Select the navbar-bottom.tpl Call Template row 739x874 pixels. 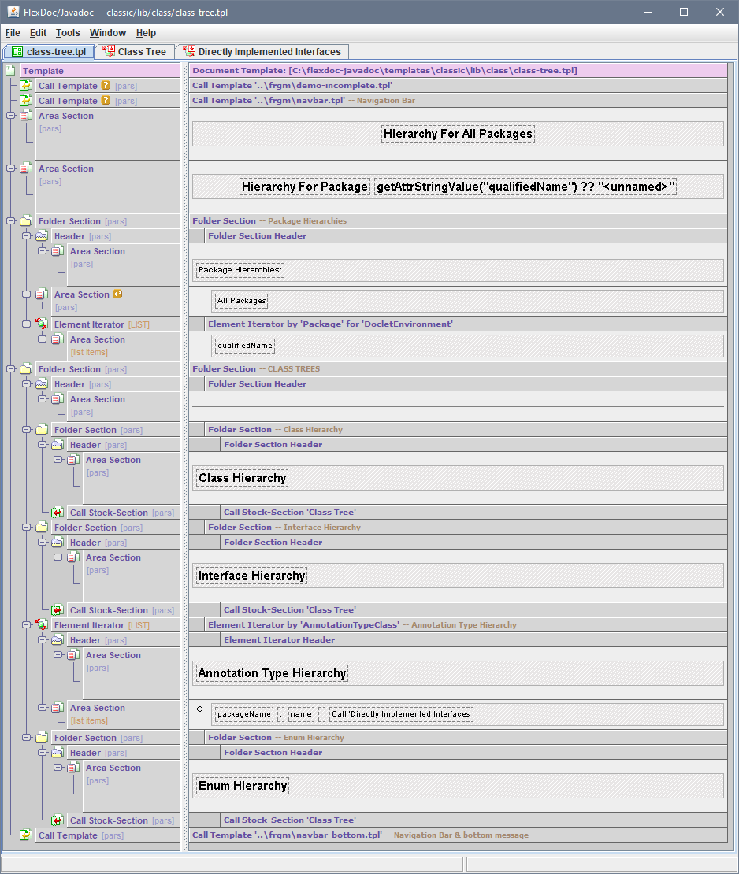point(457,835)
